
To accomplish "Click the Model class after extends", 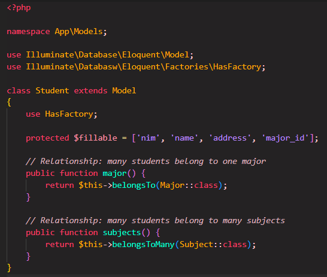I will click(124, 90).
